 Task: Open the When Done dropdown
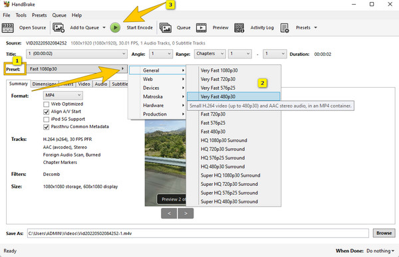(x=380, y=251)
